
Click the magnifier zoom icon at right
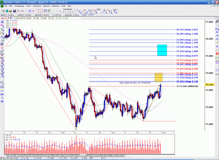click(x=217, y=21)
